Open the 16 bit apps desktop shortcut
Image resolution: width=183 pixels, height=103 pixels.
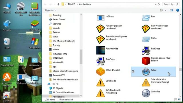21,79
